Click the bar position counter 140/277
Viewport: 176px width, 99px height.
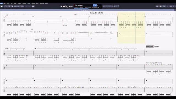point(76,7)
